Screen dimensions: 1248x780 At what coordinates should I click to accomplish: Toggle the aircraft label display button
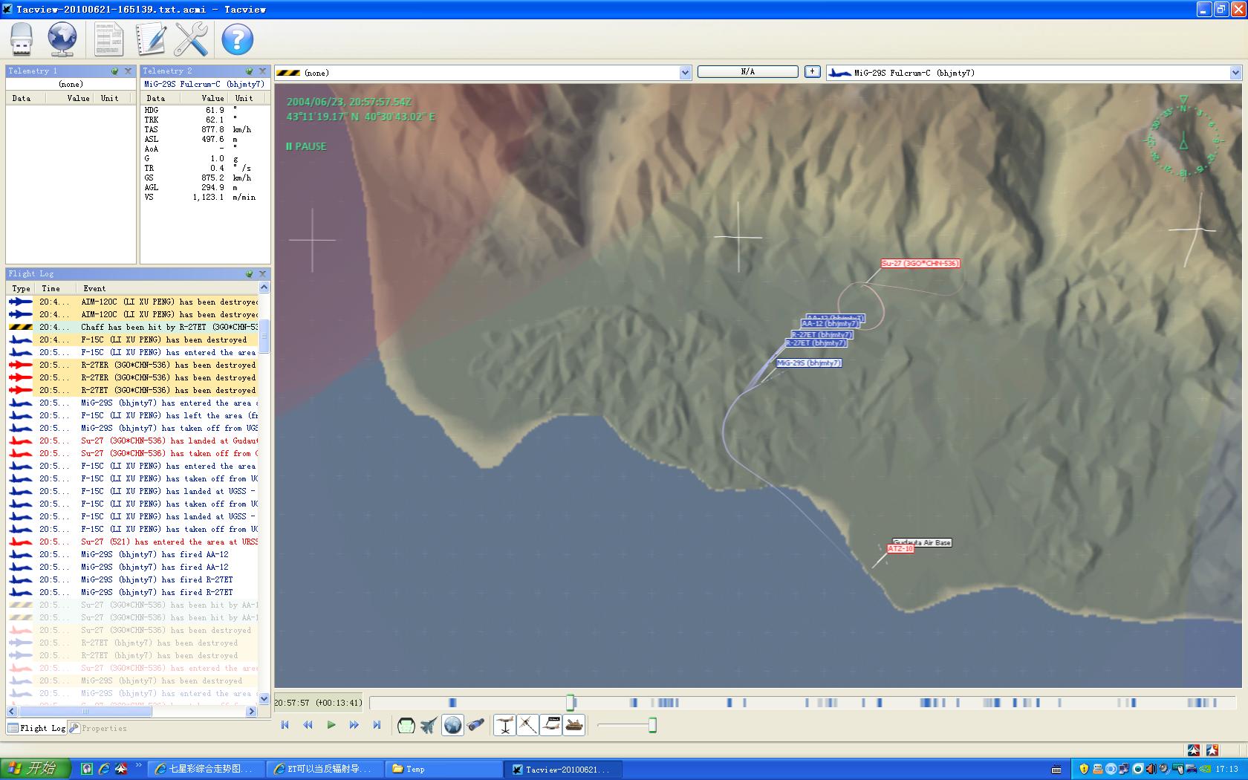tap(550, 725)
